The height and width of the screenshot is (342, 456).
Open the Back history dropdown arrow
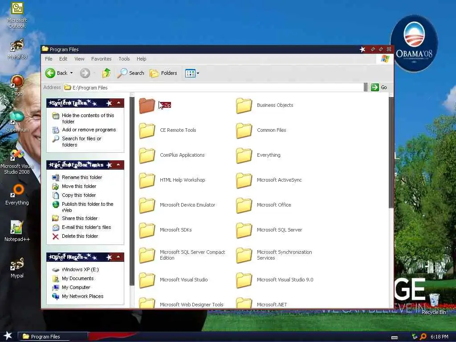click(x=72, y=73)
